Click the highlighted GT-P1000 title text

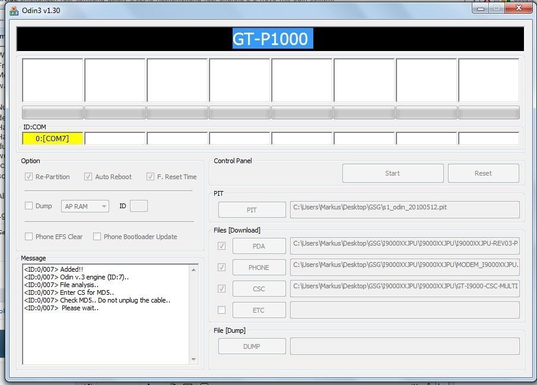(272, 39)
